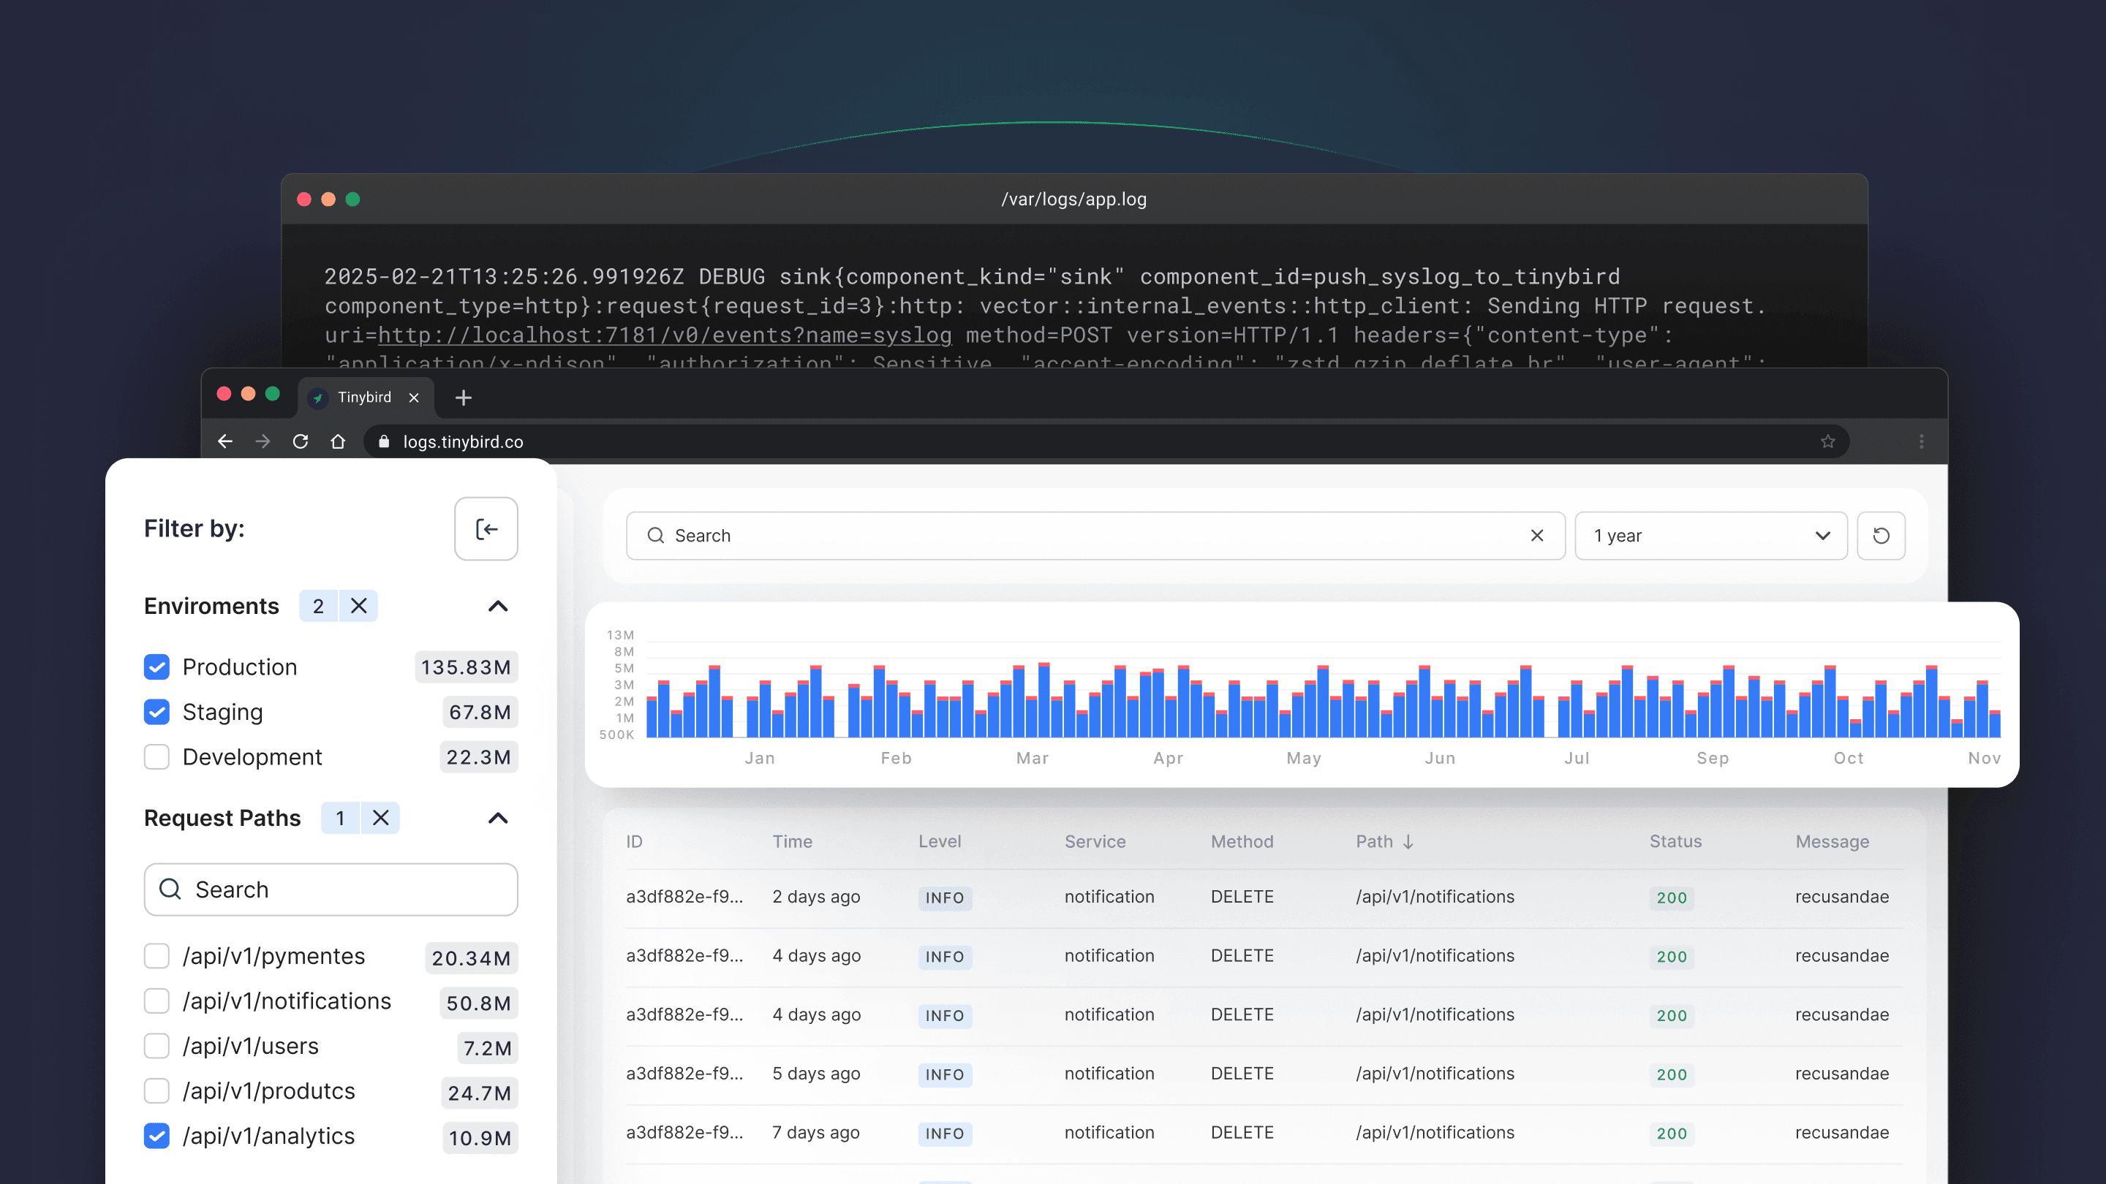The width and height of the screenshot is (2106, 1184).
Task: Open a new browser tab
Action: 464,397
